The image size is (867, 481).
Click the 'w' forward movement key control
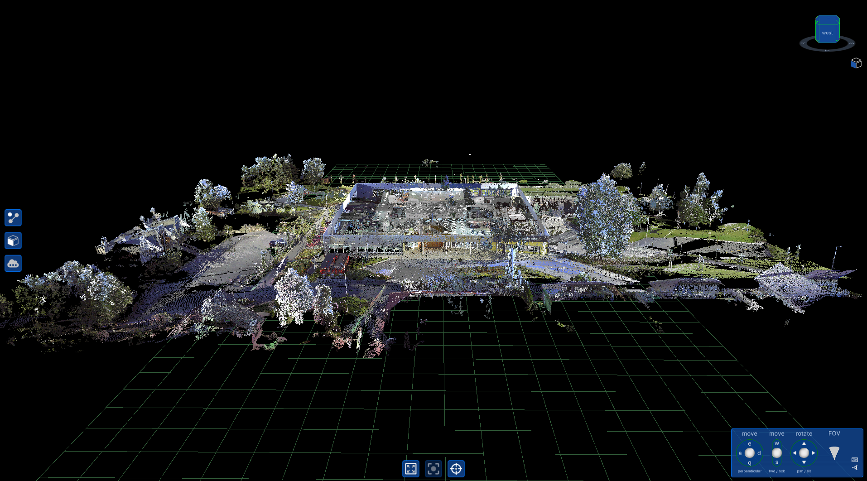pyautogui.click(x=777, y=443)
